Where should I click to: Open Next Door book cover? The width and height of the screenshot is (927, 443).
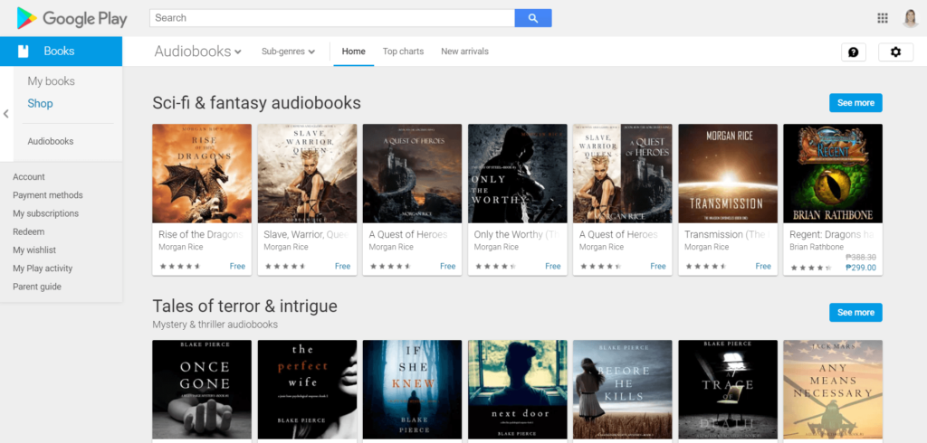(x=517, y=390)
